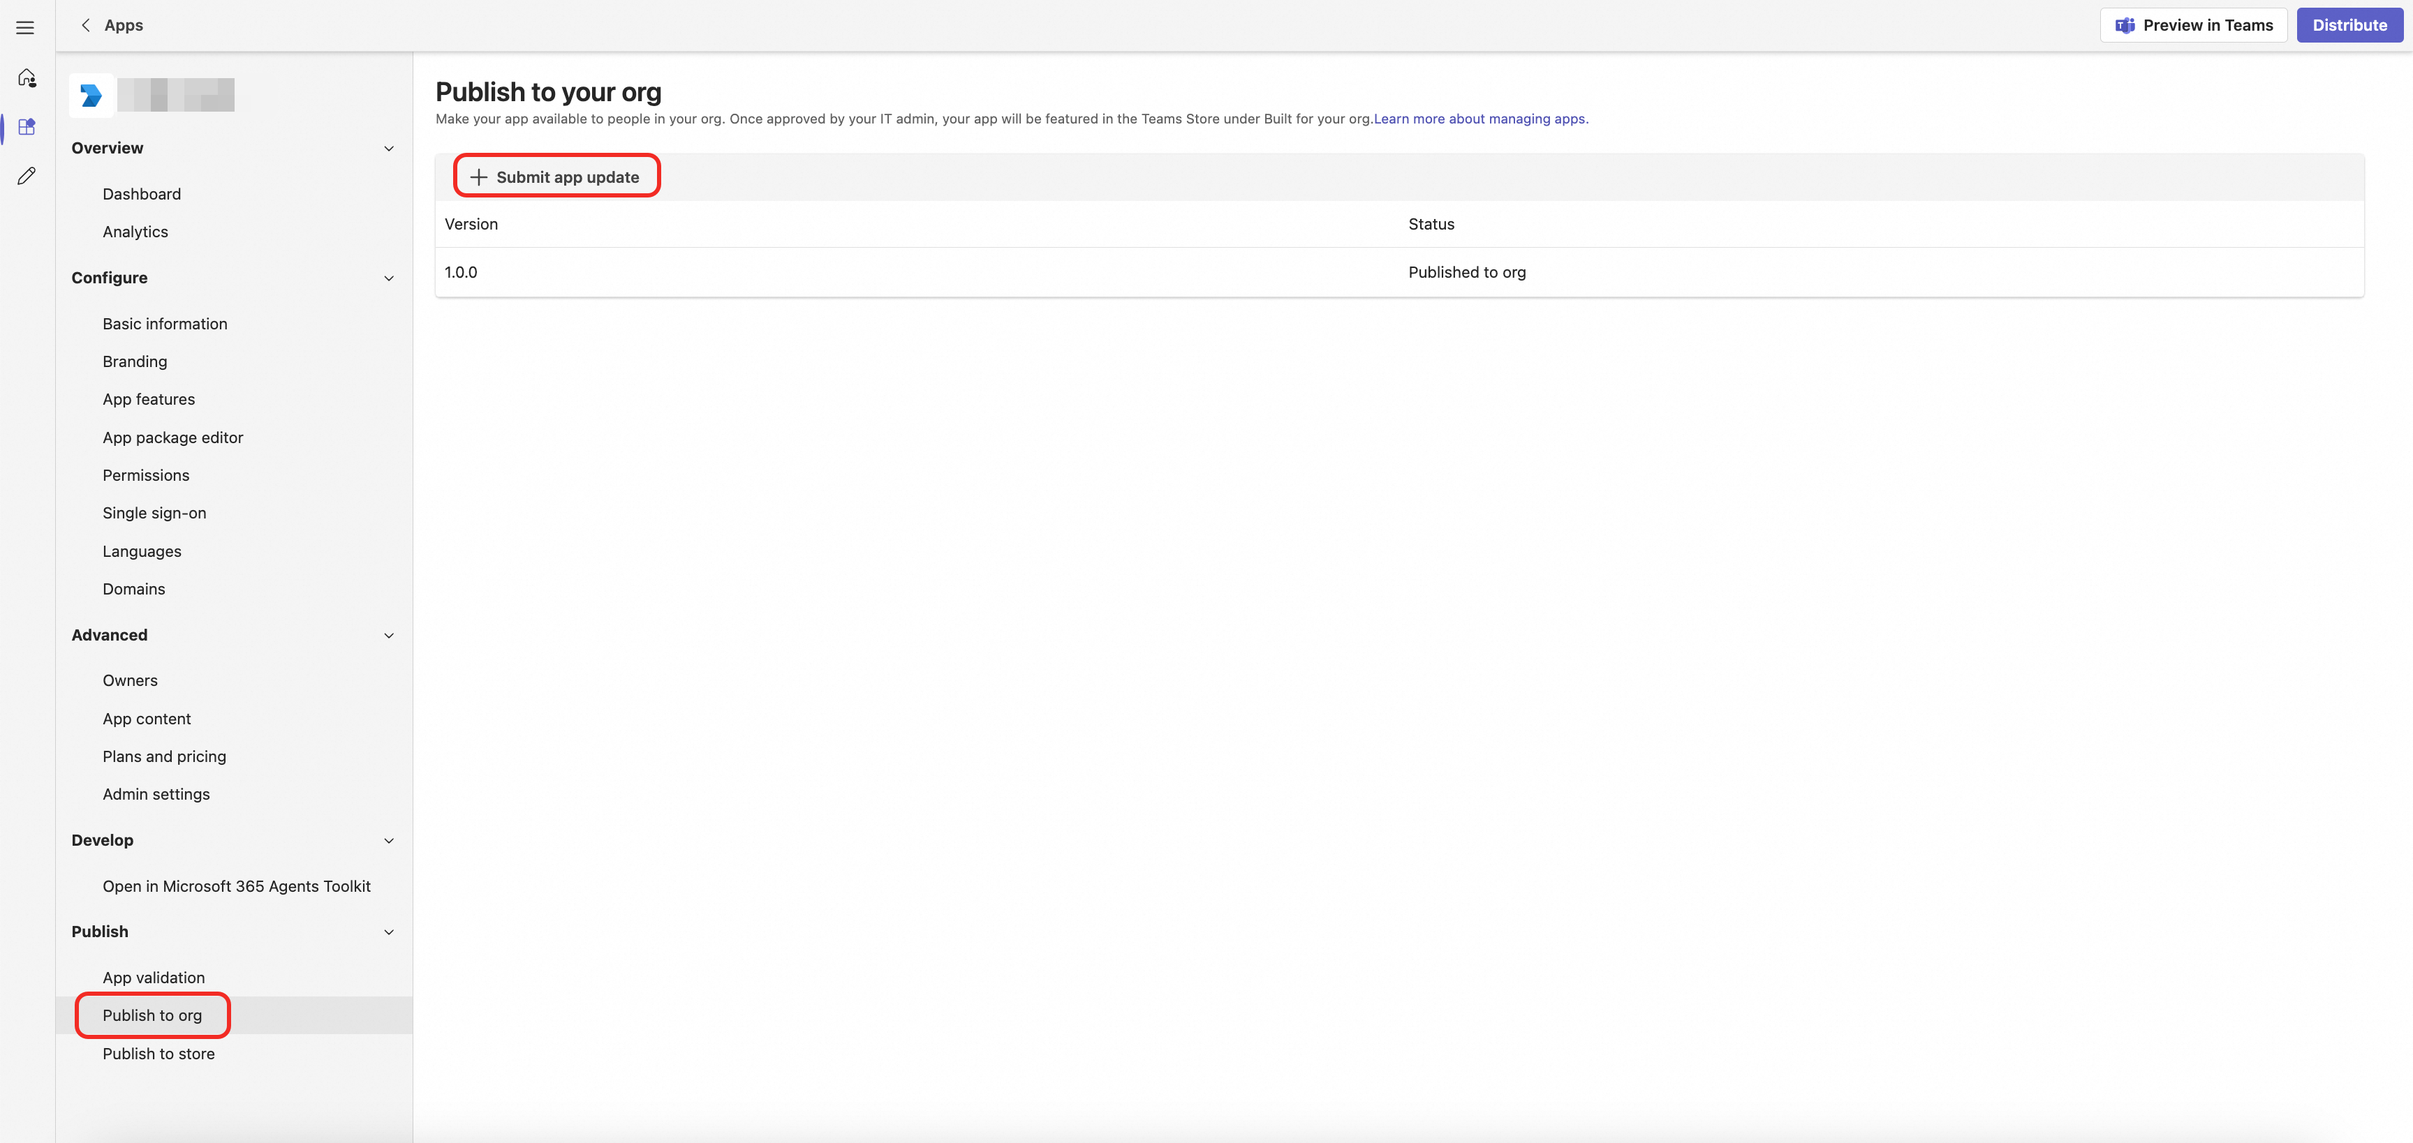The height and width of the screenshot is (1143, 2413).
Task: Click the app logo thumbnail
Action: click(x=91, y=94)
